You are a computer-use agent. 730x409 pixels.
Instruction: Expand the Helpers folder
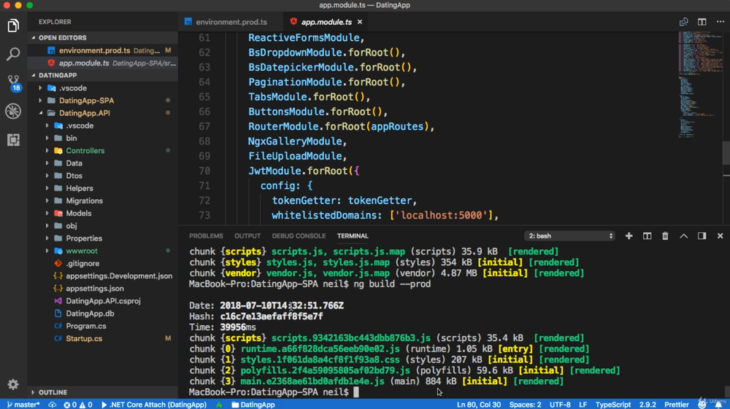[x=102, y=188]
